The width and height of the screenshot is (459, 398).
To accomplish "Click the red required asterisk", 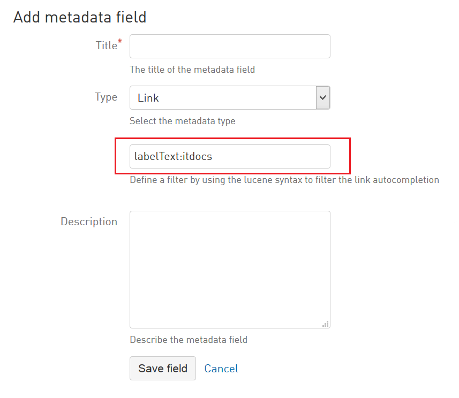I will click(120, 42).
